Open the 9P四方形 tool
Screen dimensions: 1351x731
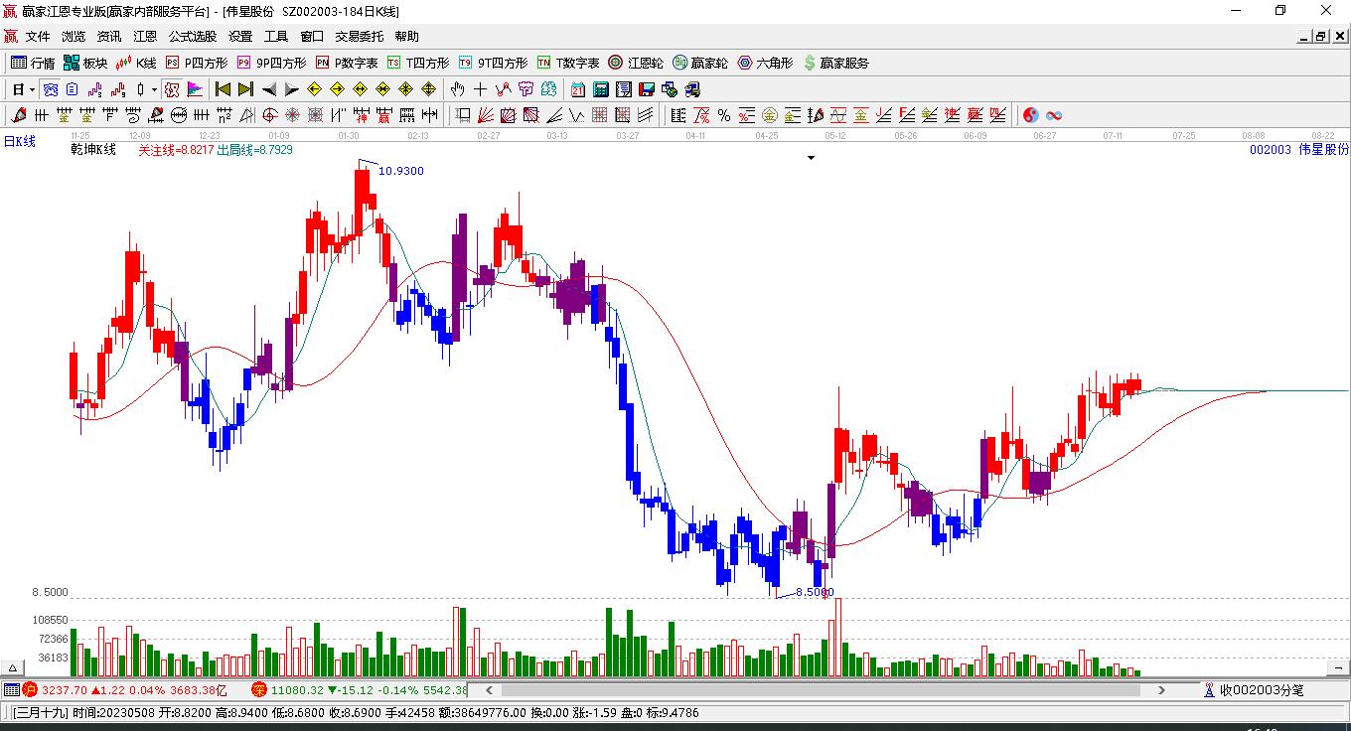(x=271, y=63)
